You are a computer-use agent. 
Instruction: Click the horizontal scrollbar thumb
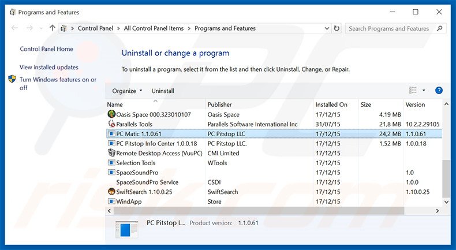(x=258, y=211)
